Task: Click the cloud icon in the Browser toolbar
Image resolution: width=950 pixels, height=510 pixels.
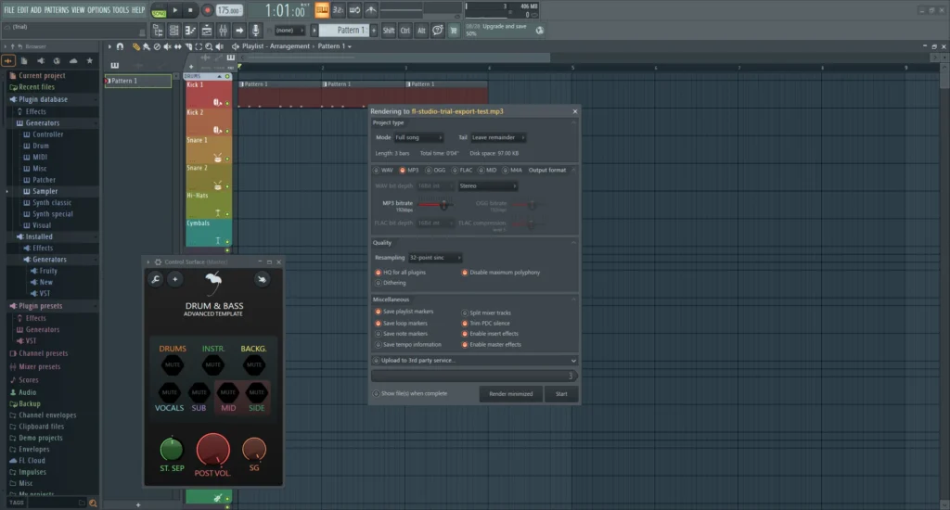Action: pyautogui.click(x=73, y=60)
